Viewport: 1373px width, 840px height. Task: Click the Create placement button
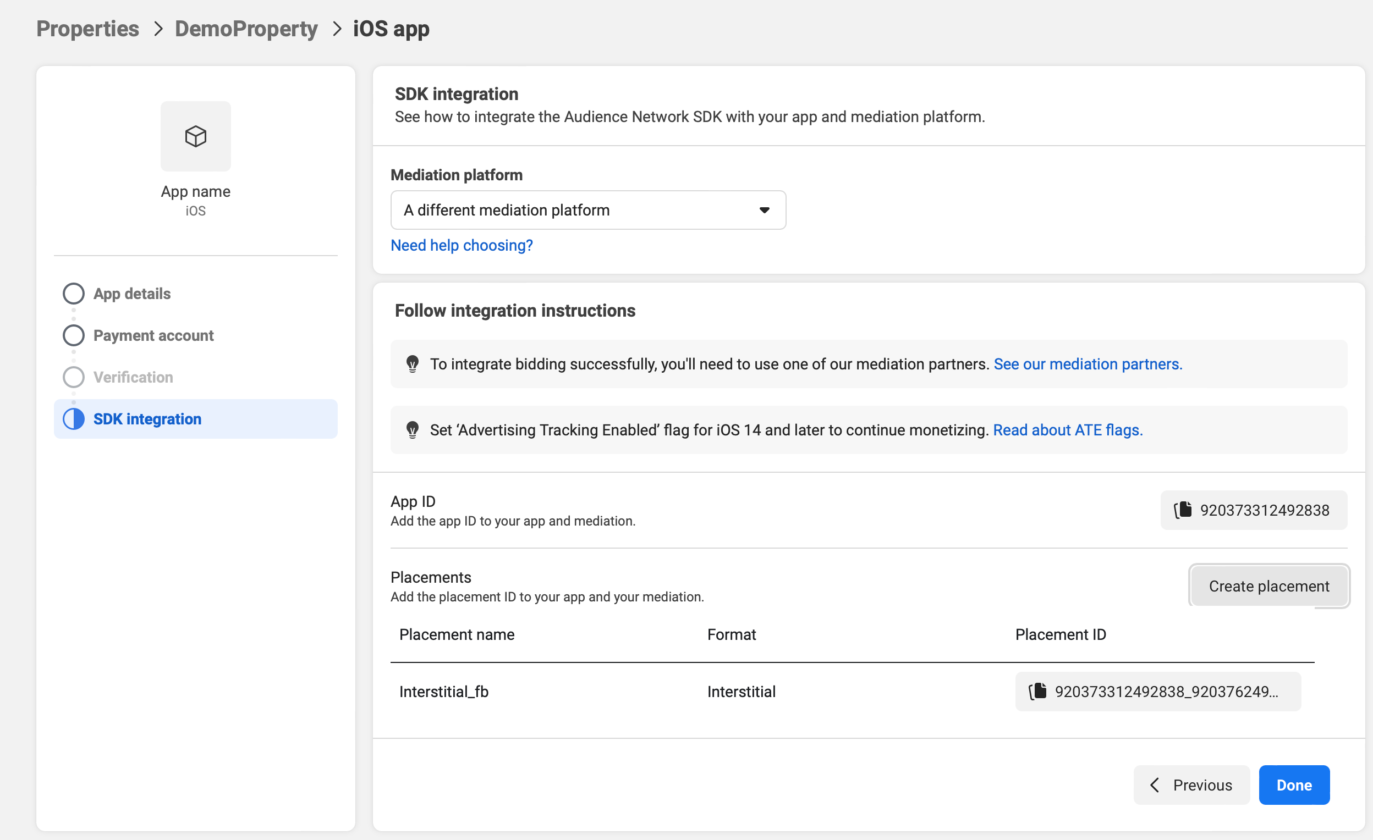coord(1268,586)
